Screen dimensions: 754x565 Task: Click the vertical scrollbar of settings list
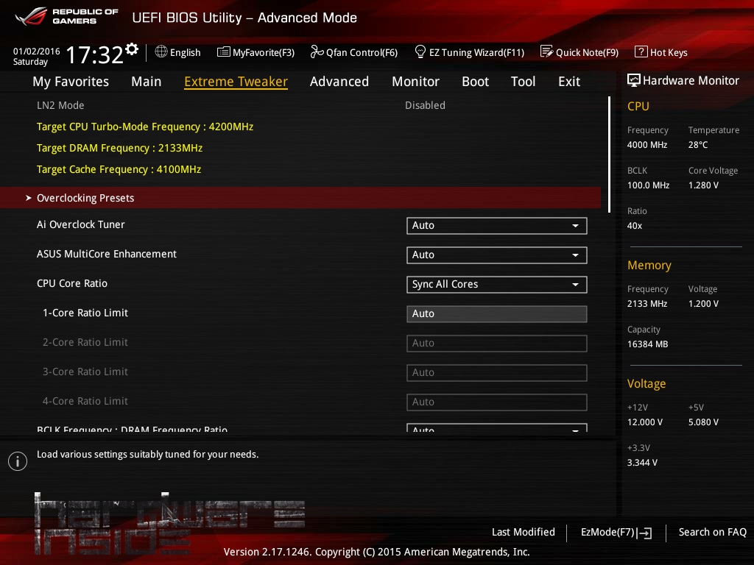coord(609,154)
